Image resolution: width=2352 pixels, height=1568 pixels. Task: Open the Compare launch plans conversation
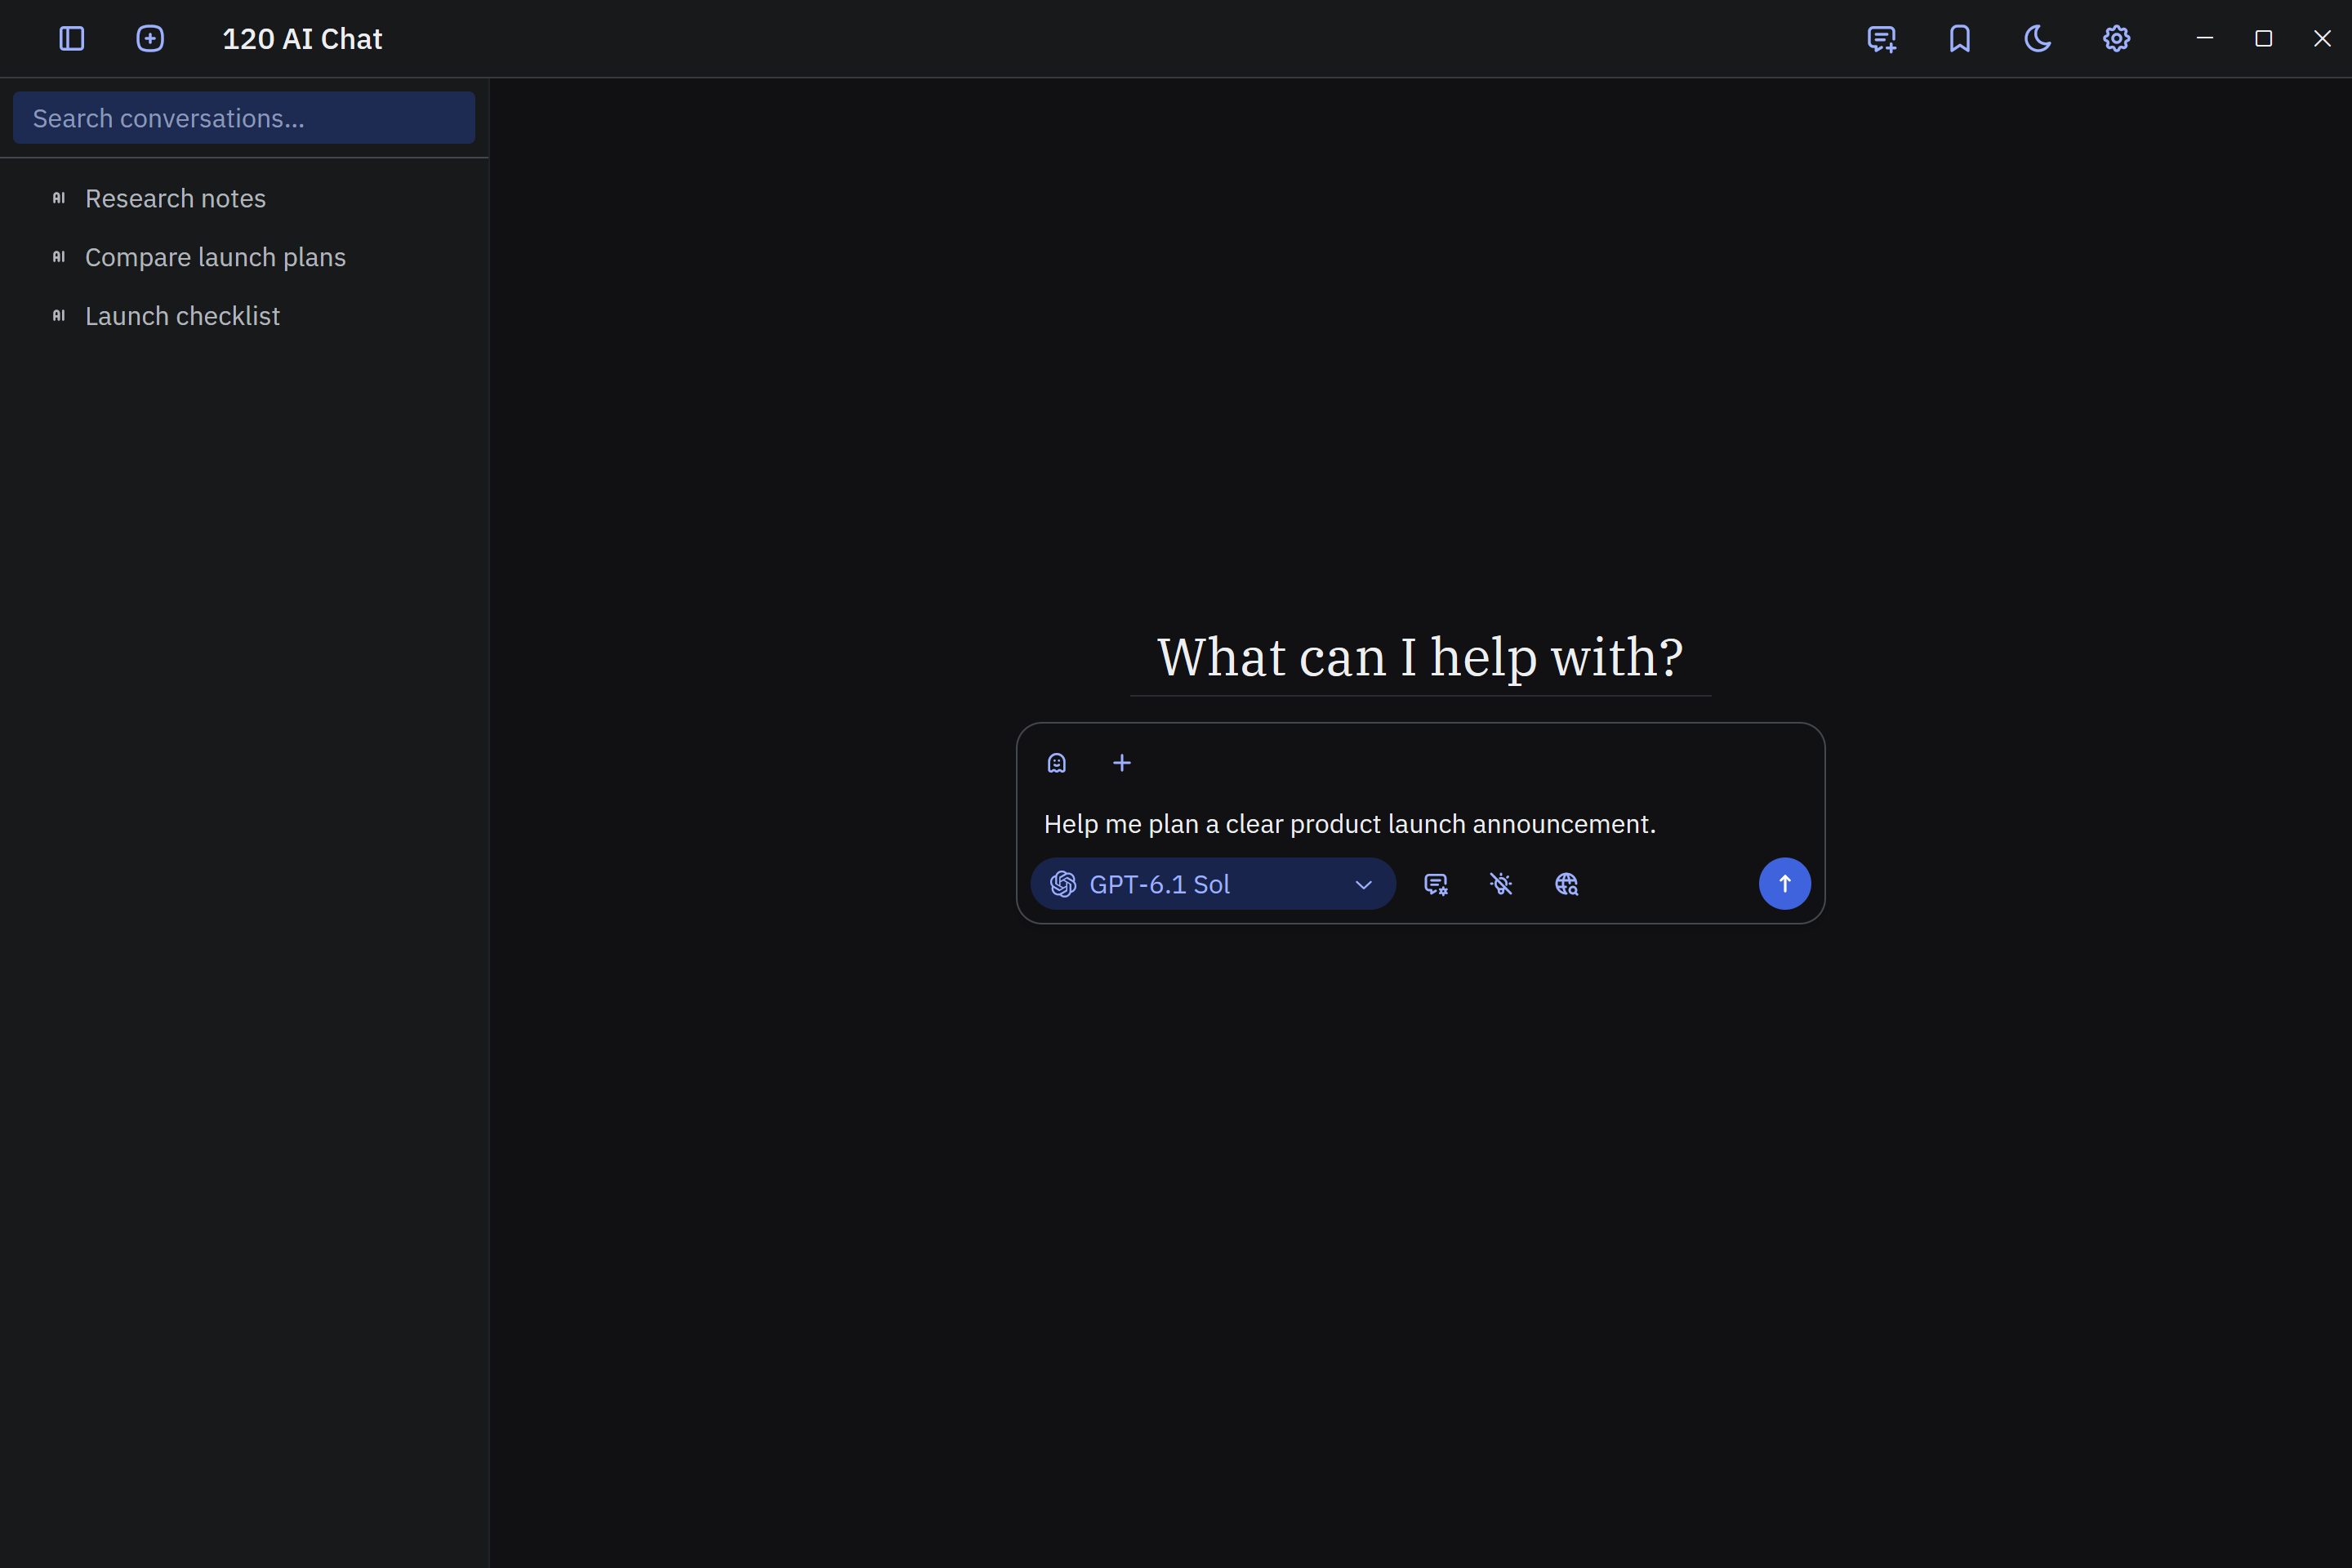click(x=244, y=257)
